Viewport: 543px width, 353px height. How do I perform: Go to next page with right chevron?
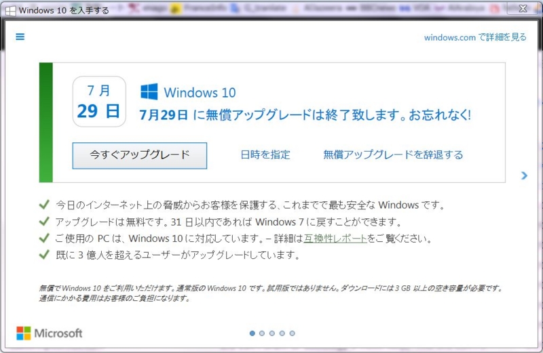click(524, 175)
